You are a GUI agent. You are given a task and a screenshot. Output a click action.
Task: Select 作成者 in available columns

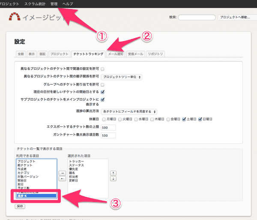(x=36, y=169)
